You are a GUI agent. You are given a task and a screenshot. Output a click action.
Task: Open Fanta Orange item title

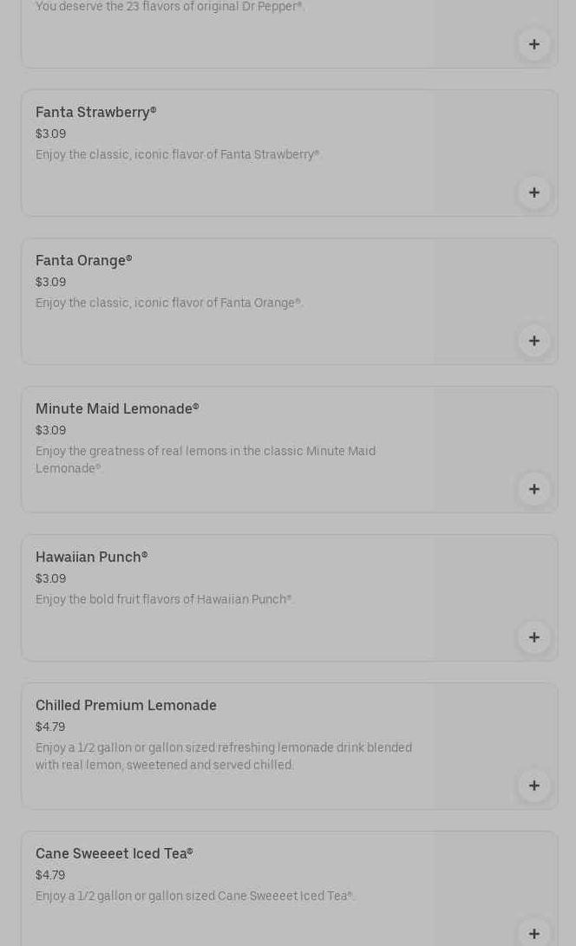(83, 261)
